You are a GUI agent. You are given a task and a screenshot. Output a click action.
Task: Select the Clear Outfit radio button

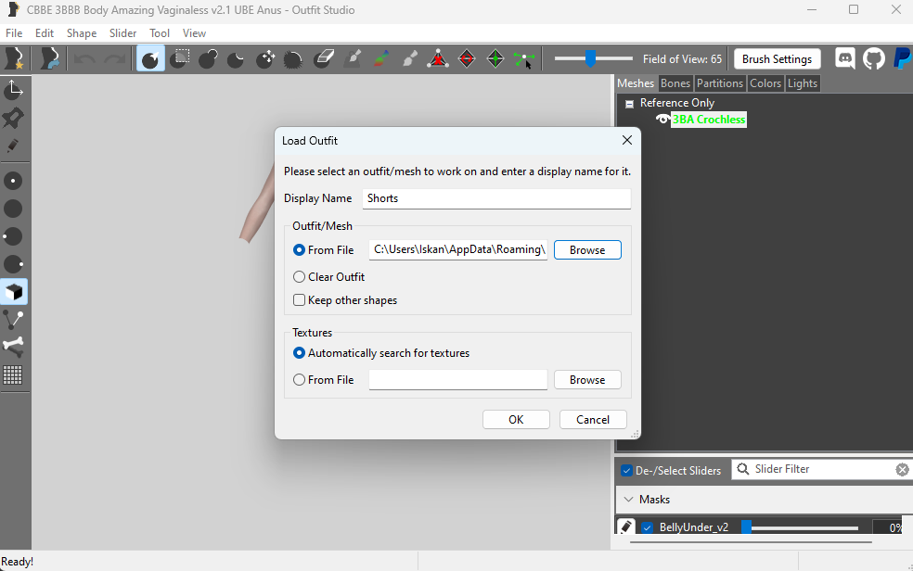click(x=300, y=277)
